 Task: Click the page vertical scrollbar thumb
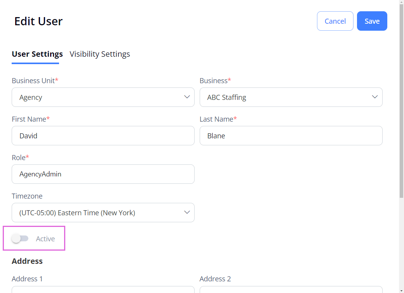(x=401, y=101)
